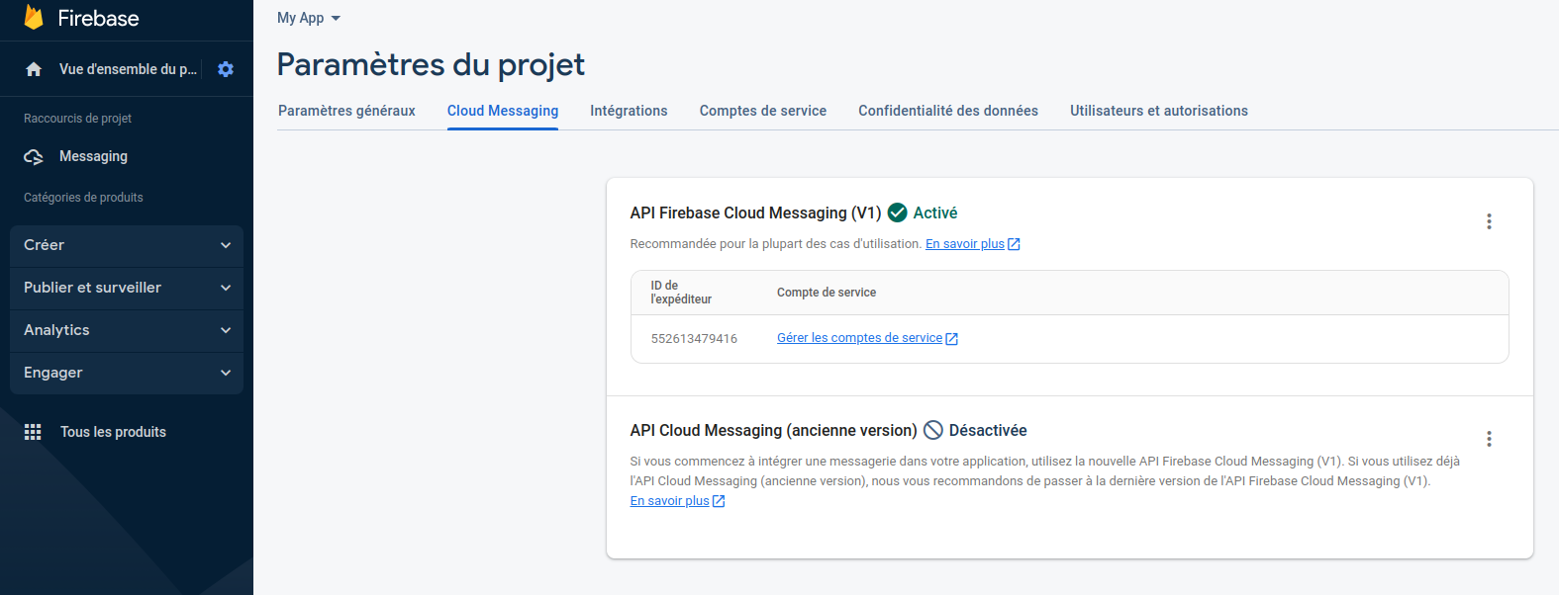
Task: Expand the Engager section
Action: (x=127, y=373)
